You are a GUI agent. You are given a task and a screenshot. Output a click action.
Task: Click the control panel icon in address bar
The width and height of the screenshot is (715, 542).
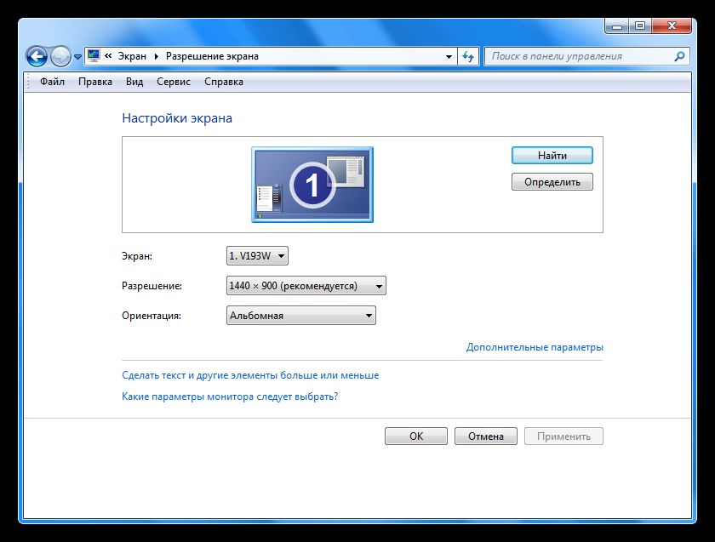94,55
